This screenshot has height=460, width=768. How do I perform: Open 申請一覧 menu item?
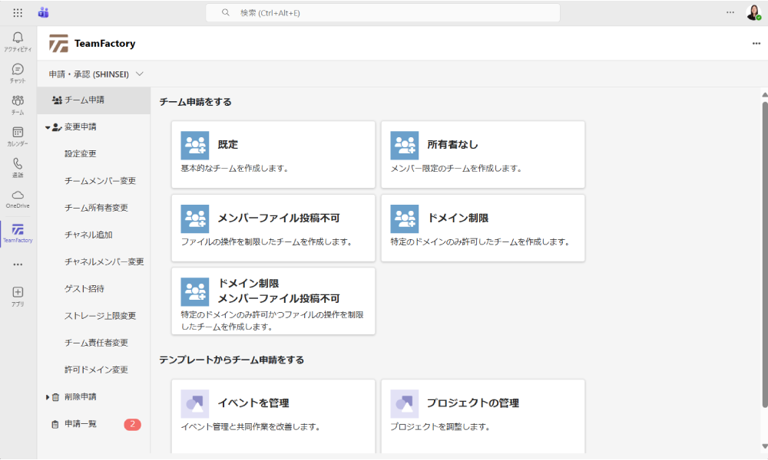[81, 424]
